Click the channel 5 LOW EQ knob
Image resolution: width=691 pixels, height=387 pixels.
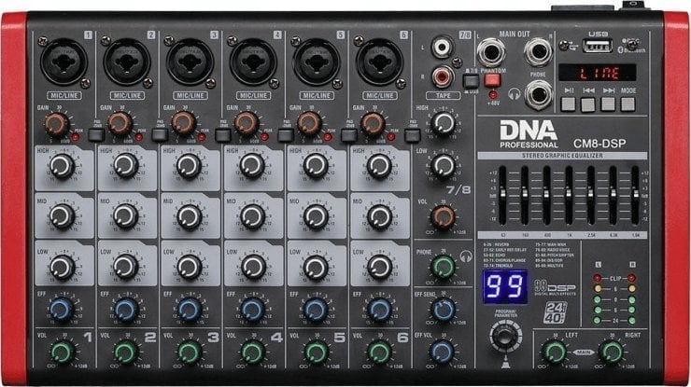[315, 267]
